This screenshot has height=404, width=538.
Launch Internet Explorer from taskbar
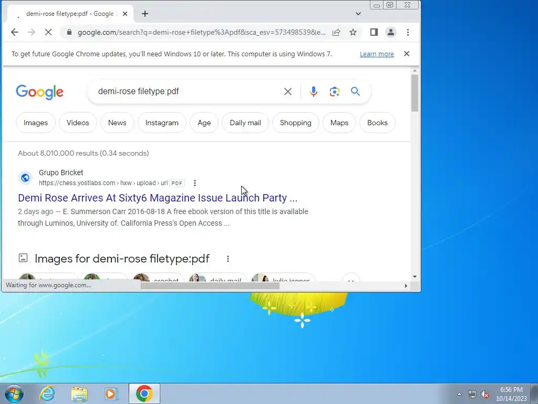(x=47, y=393)
